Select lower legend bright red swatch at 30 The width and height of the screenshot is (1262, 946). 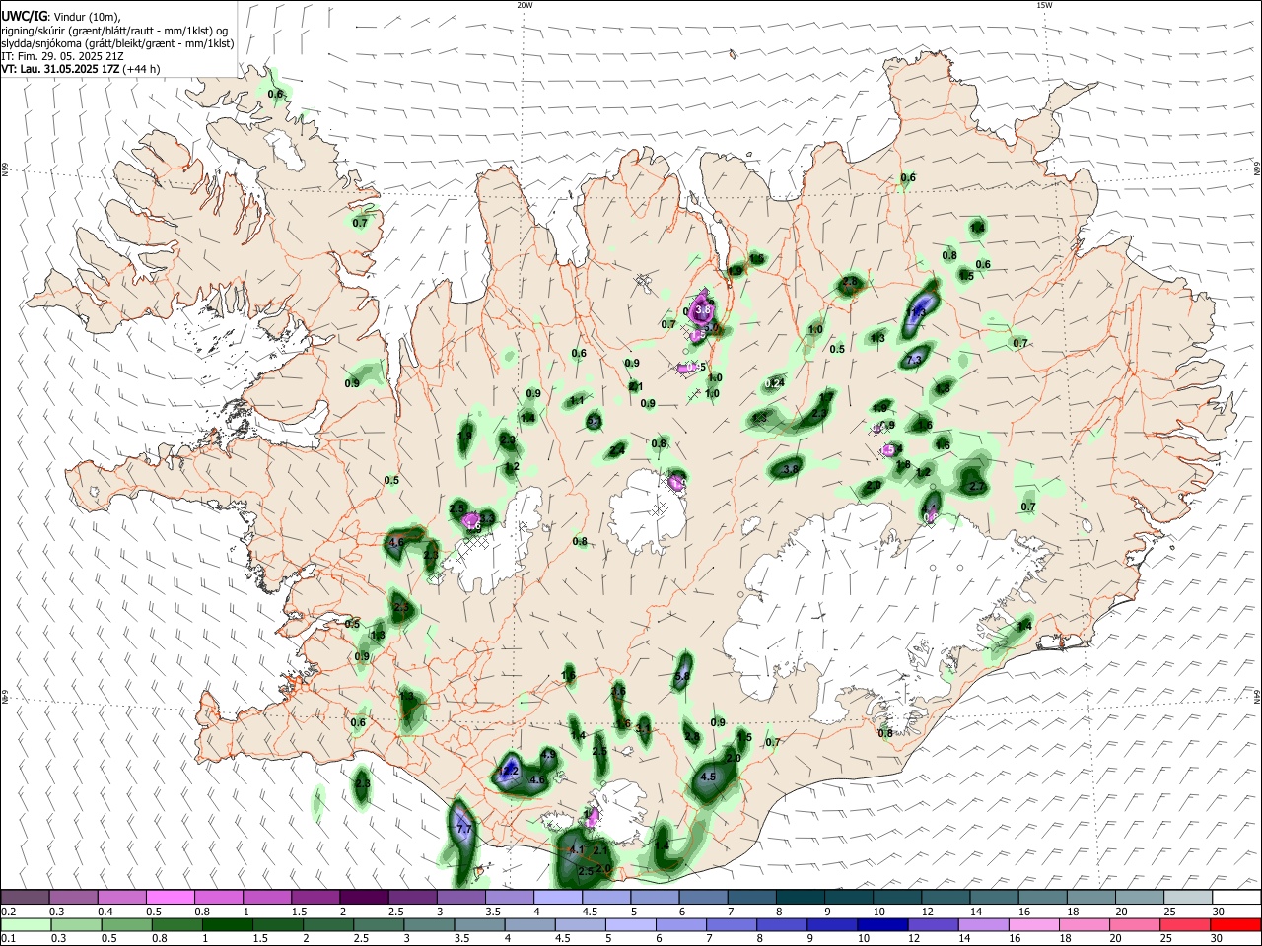click(x=1234, y=925)
